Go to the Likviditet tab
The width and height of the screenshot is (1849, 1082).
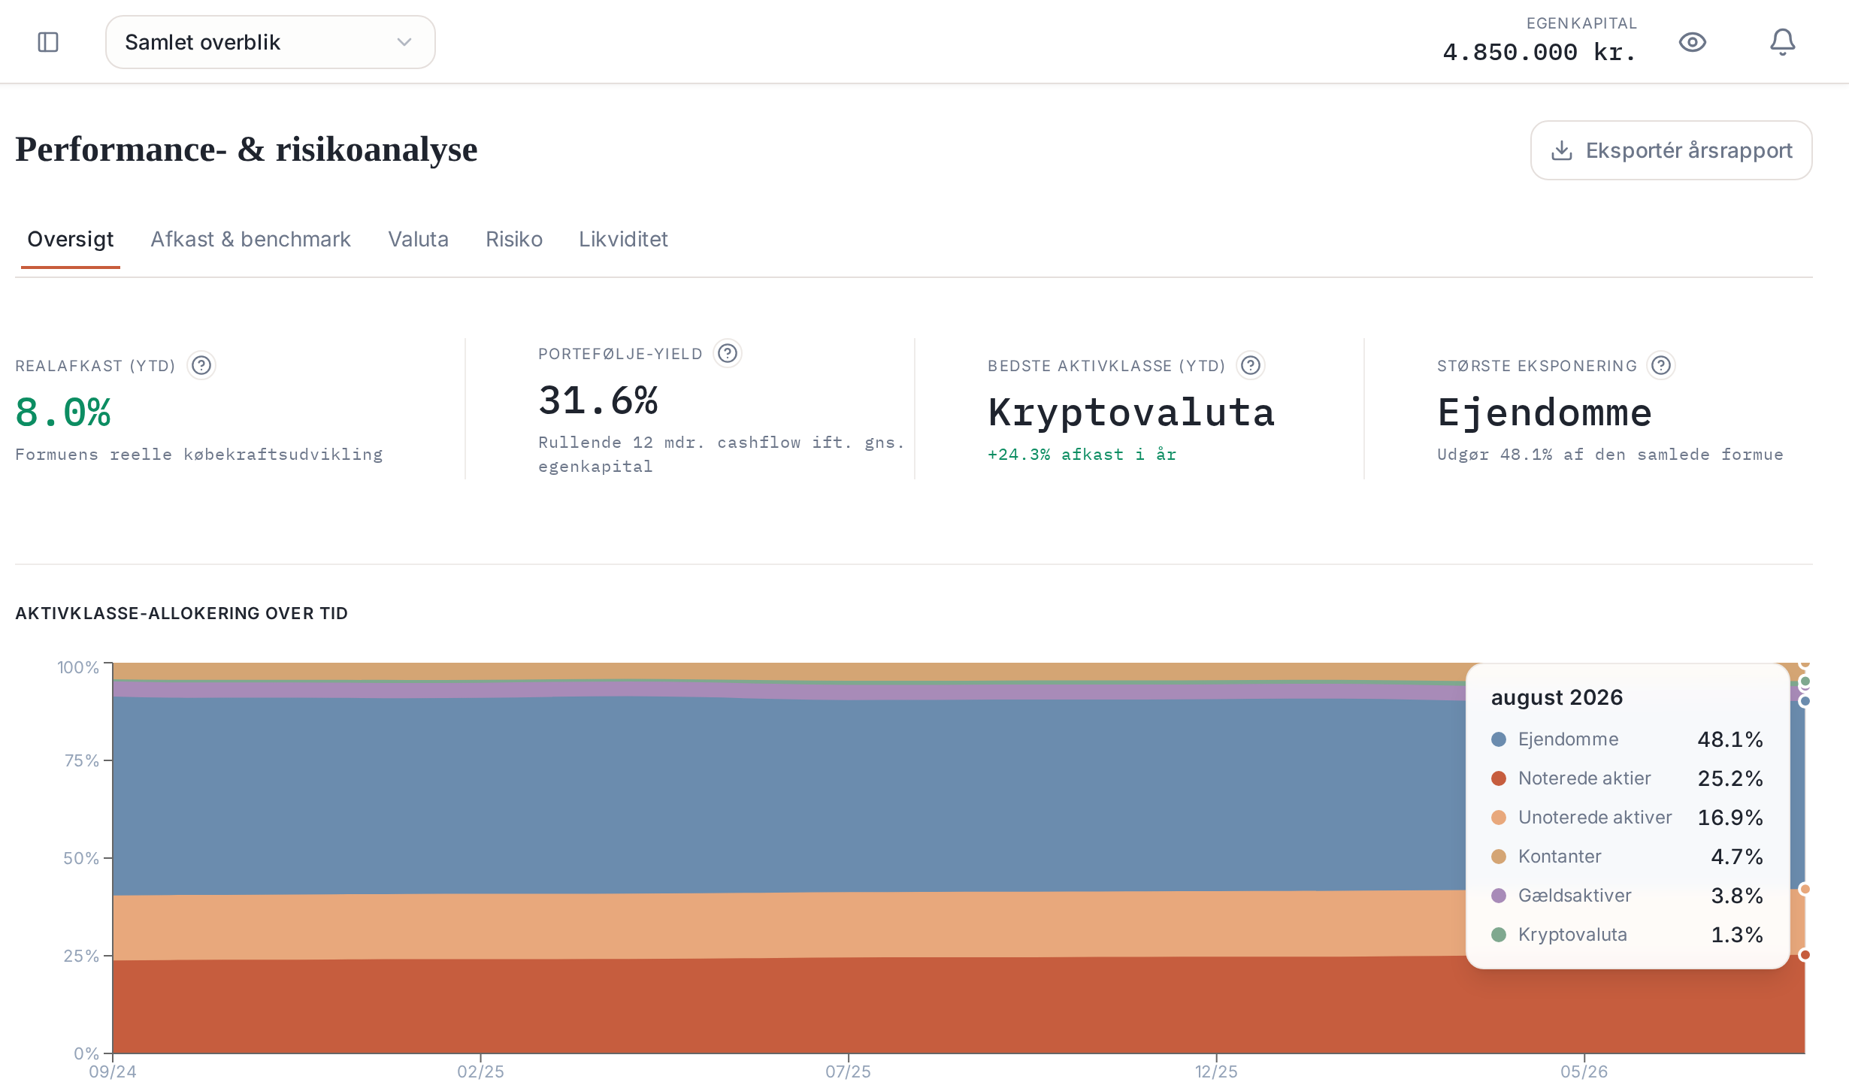623,239
